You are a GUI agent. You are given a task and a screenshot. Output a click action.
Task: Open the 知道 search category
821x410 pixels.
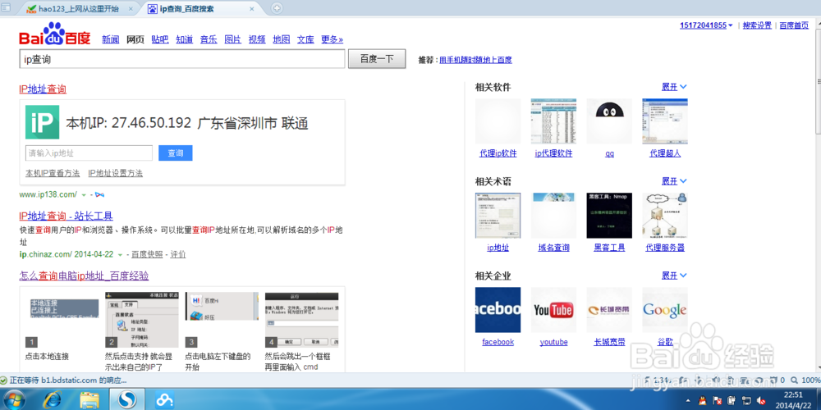(x=184, y=39)
